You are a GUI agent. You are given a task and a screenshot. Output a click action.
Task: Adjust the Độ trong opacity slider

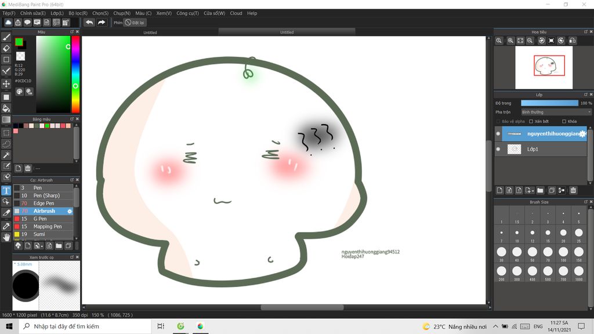pyautogui.click(x=549, y=103)
